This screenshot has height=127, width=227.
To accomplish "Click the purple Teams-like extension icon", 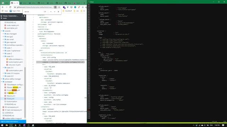I will click(64, 7).
